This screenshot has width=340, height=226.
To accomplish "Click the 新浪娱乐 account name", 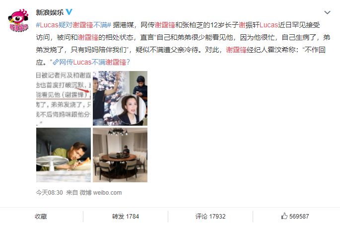I will 50,12.
